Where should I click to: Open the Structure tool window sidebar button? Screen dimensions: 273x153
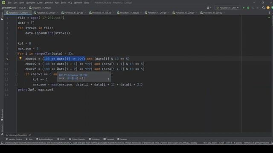coord(2,130)
